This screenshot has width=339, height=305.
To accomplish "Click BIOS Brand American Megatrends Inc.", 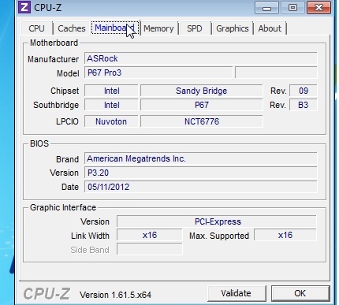I will pos(201,158).
